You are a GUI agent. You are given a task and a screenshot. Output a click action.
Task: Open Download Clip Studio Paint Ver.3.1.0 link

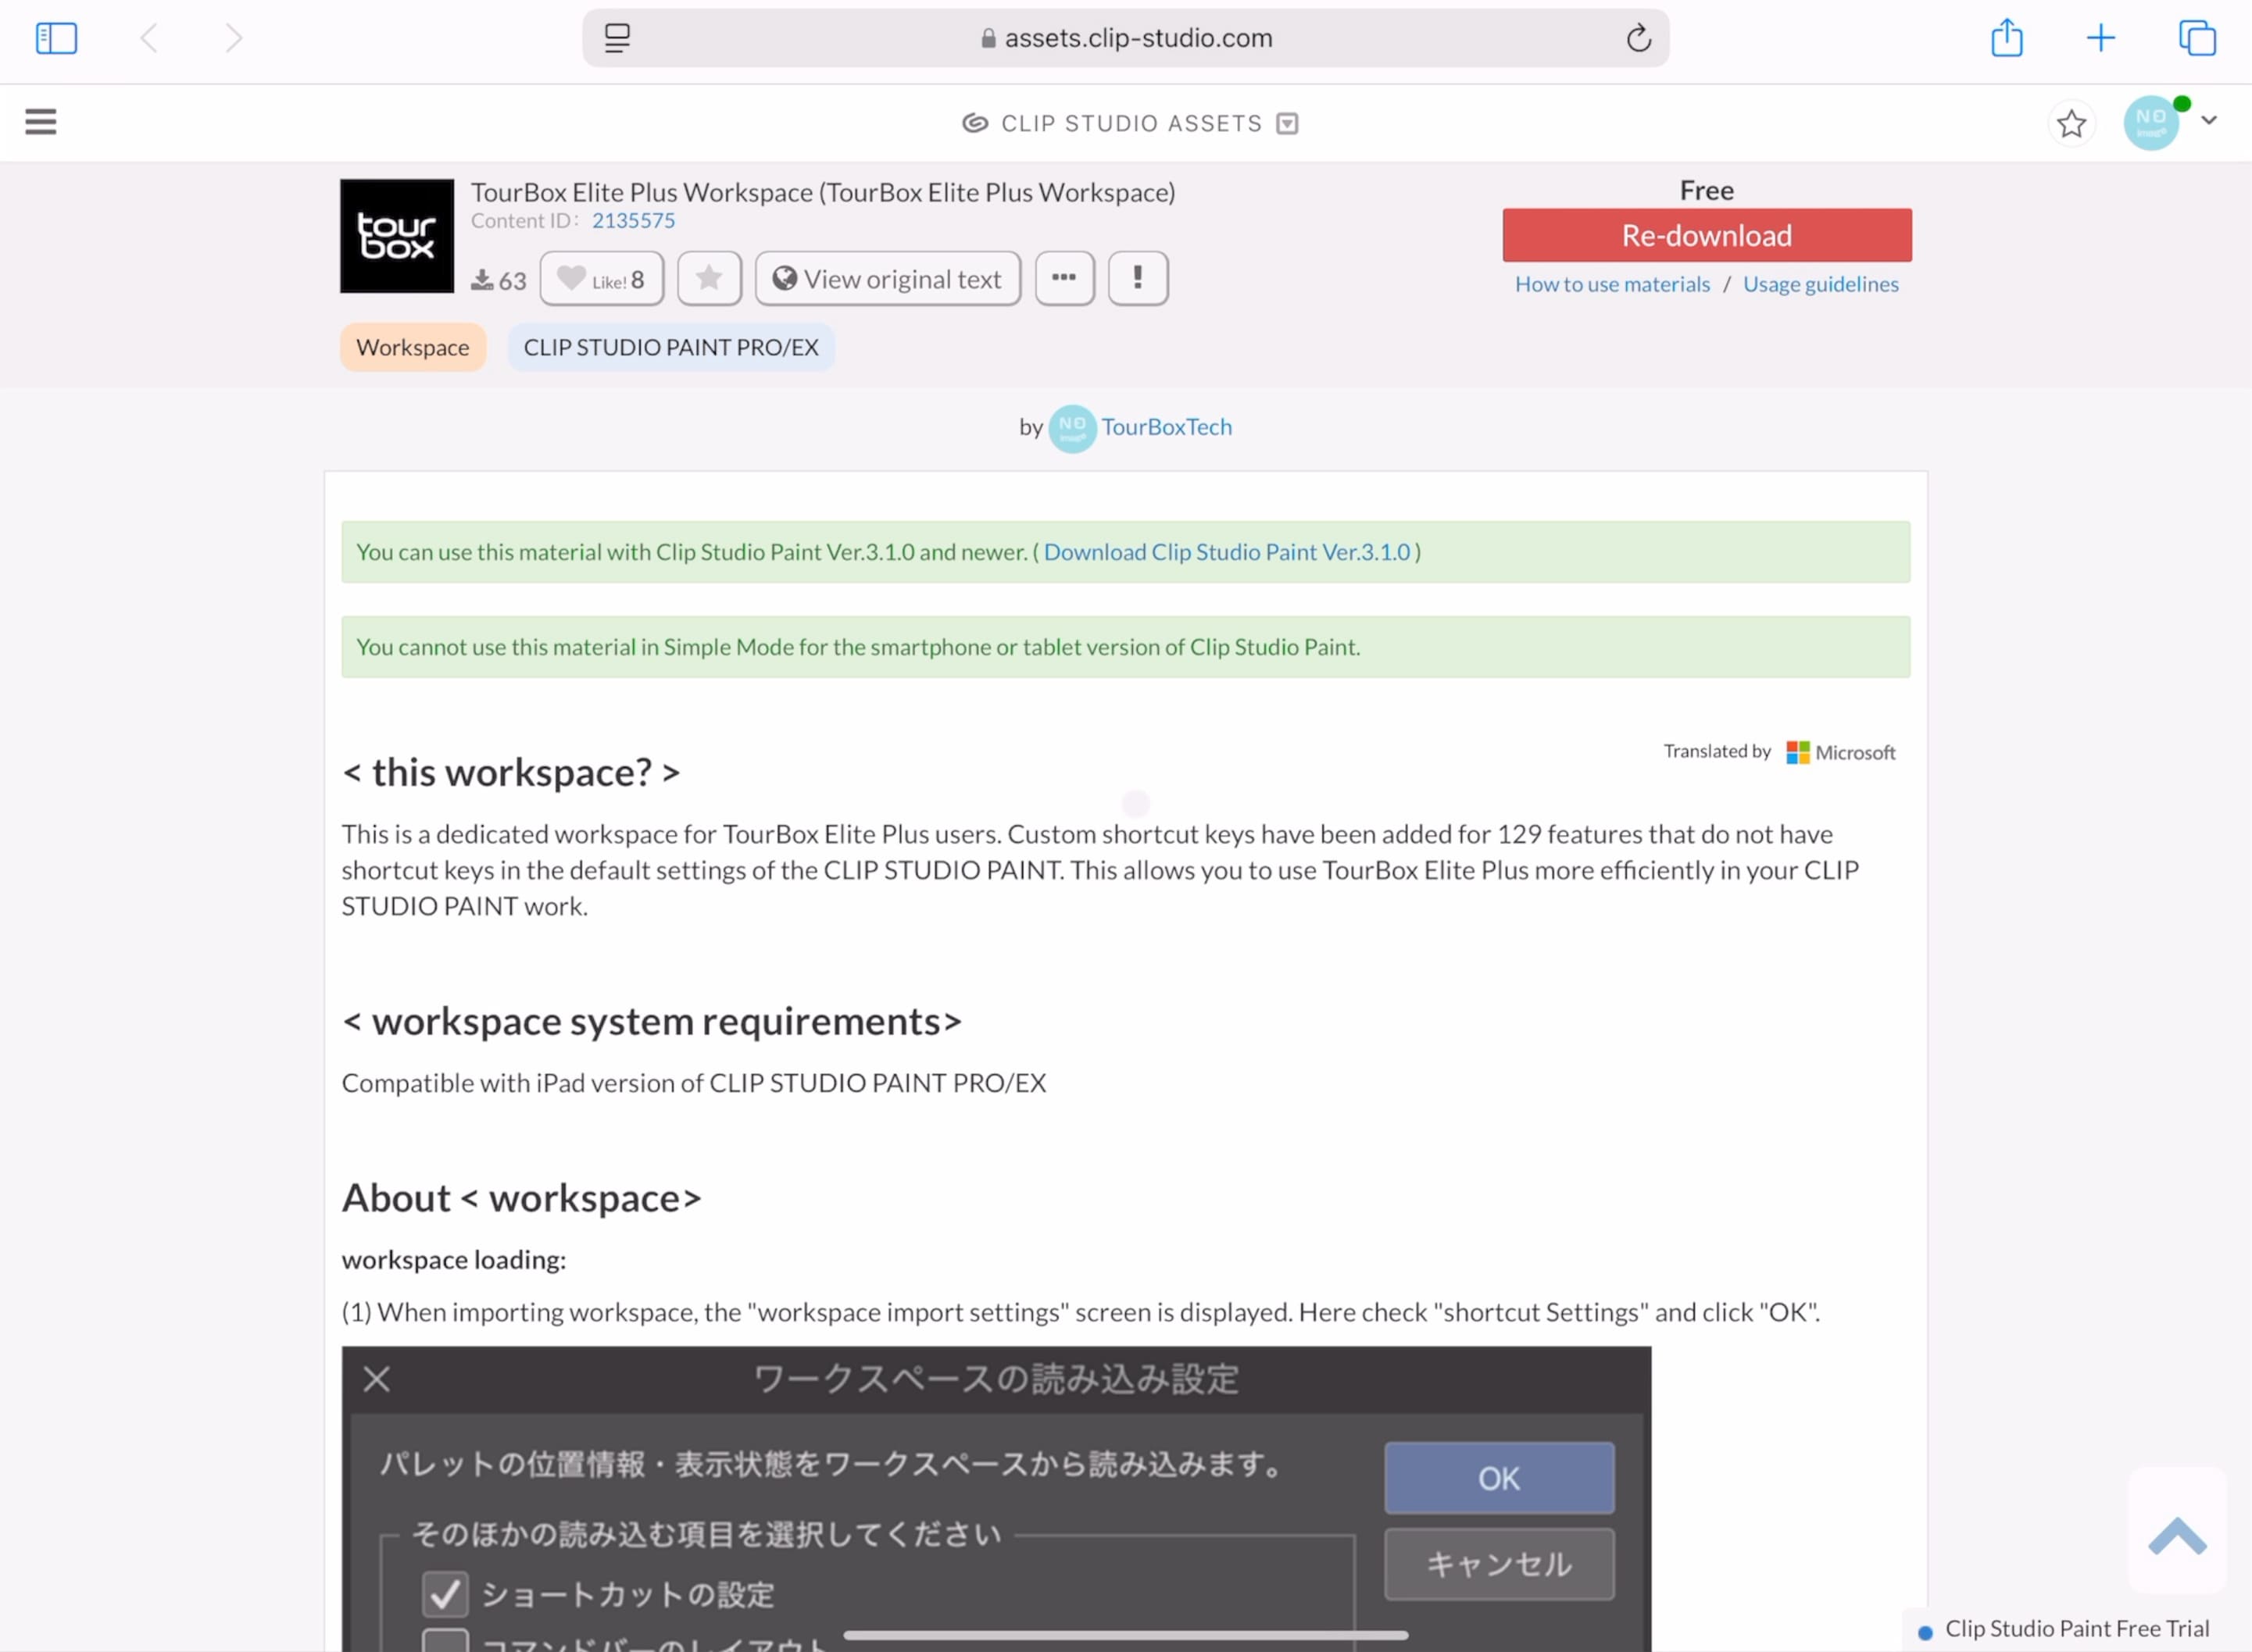(1227, 552)
